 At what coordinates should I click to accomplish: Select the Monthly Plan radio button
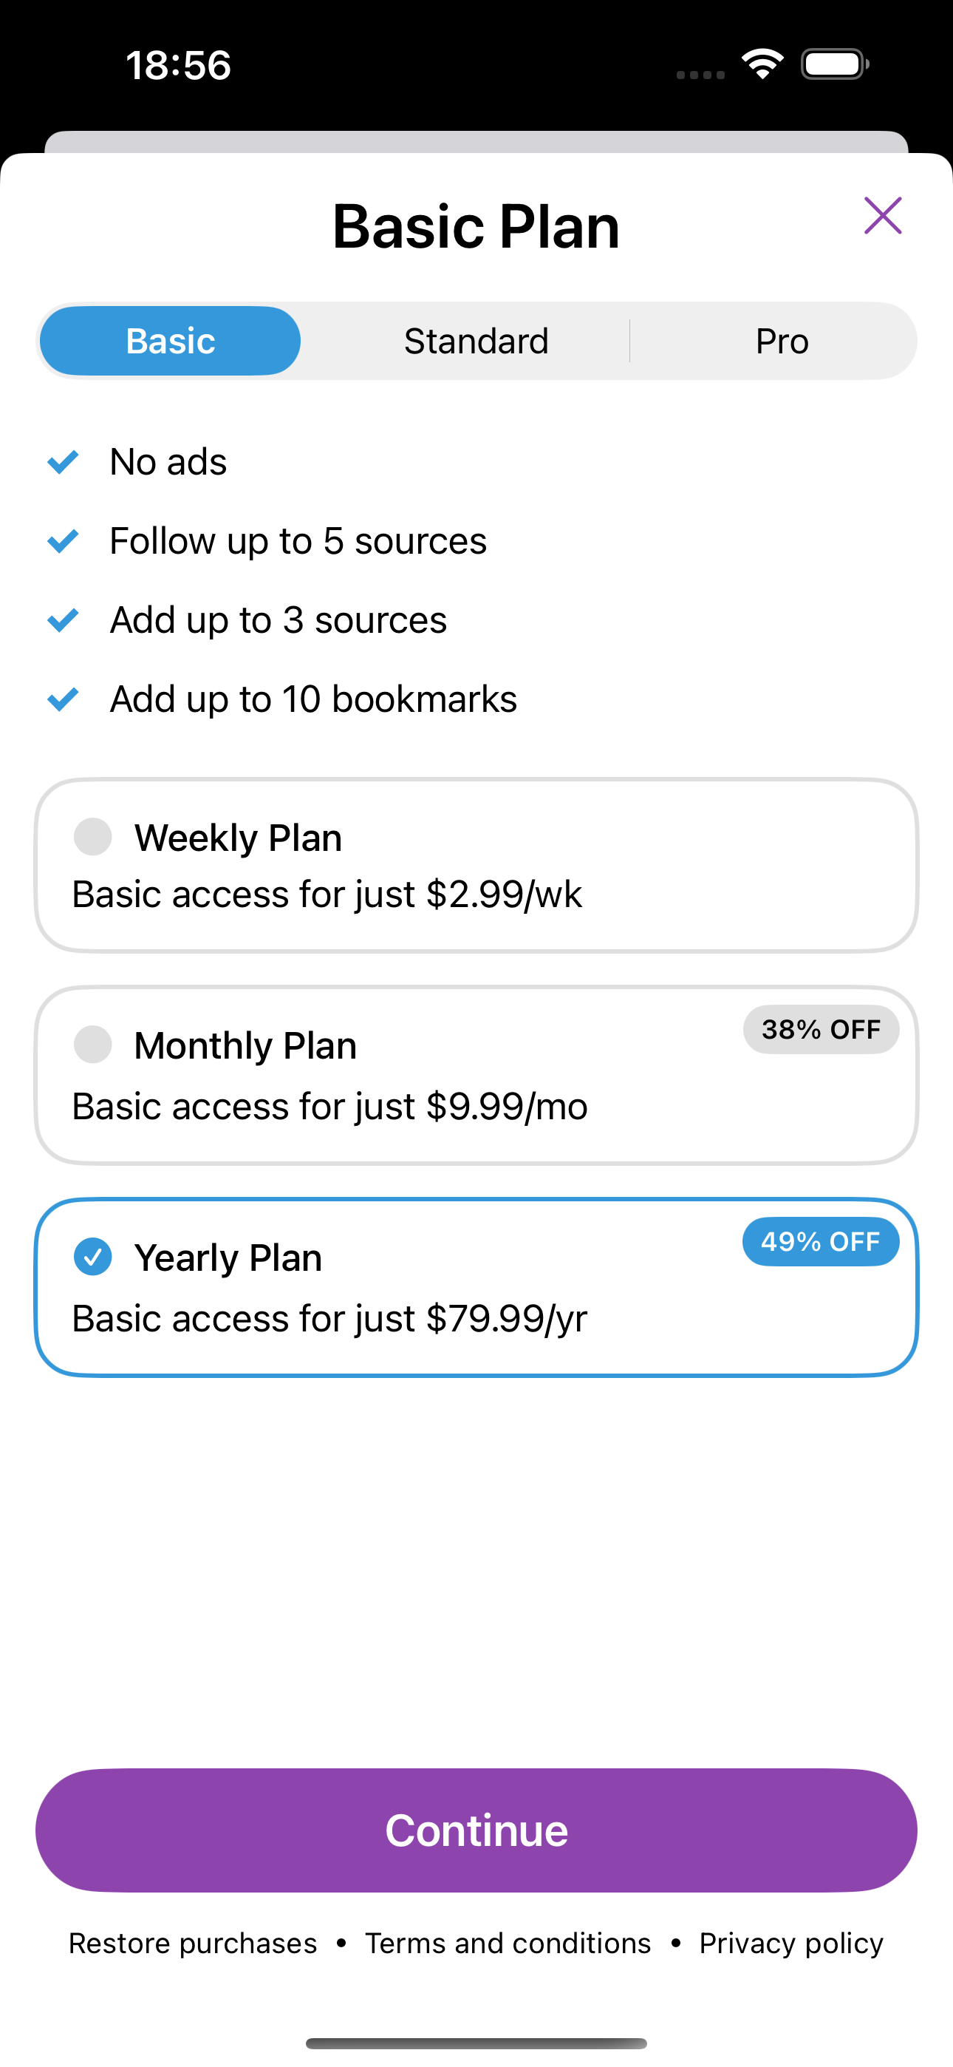93,1045
